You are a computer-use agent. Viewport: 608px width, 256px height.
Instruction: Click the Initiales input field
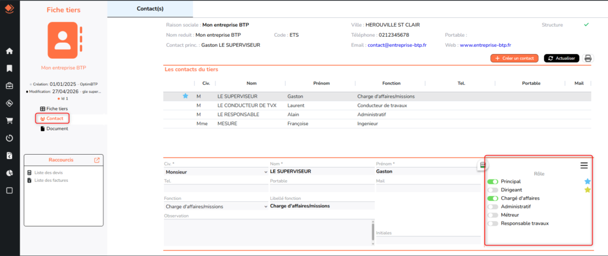[428, 240]
